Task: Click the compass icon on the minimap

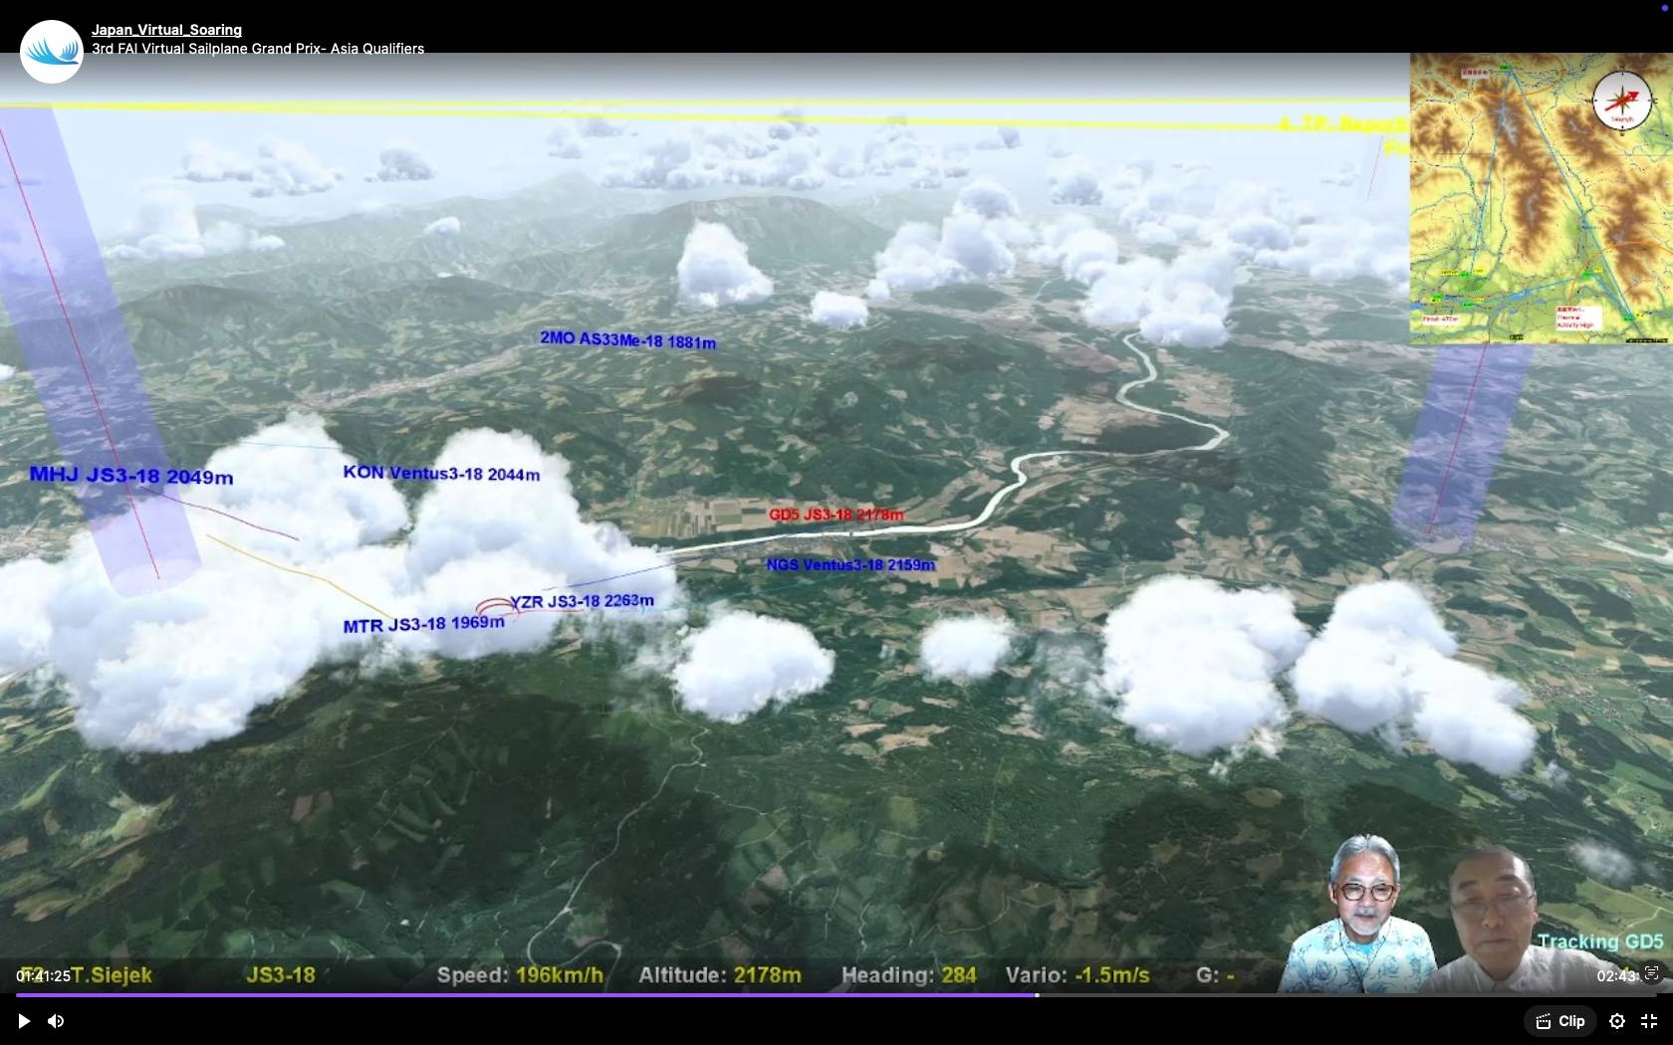Action: (x=1621, y=102)
